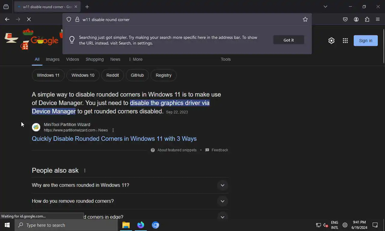Open the search Tools option
Image resolution: width=385 pixels, height=231 pixels.
pos(226,59)
